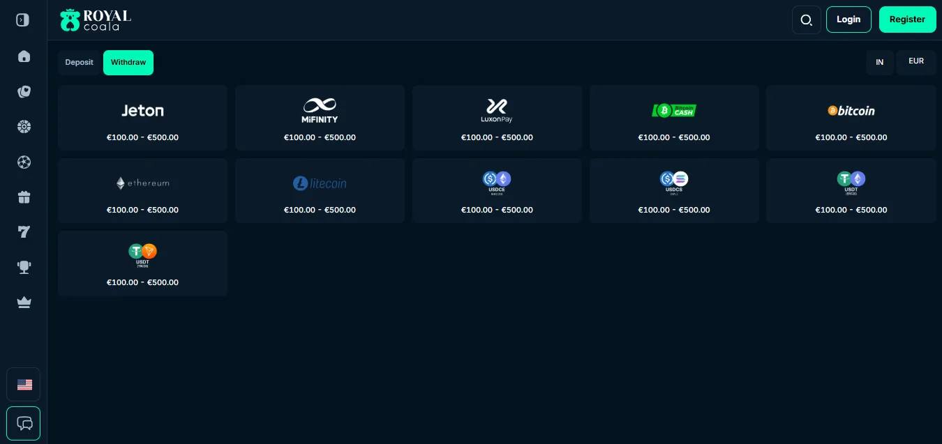Open search with the magnifier icon

click(807, 20)
